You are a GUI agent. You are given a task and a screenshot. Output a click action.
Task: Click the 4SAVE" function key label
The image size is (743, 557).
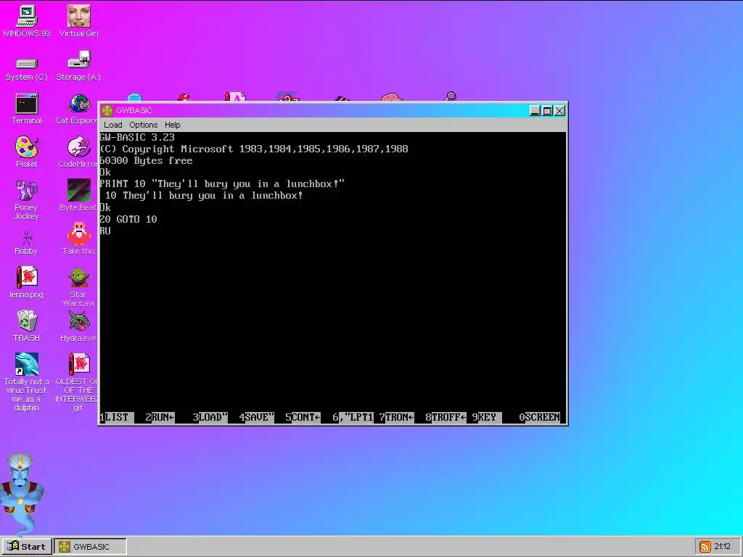[256, 417]
